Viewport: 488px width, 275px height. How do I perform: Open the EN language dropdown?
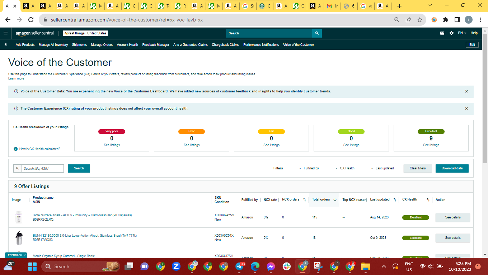pos(462,33)
